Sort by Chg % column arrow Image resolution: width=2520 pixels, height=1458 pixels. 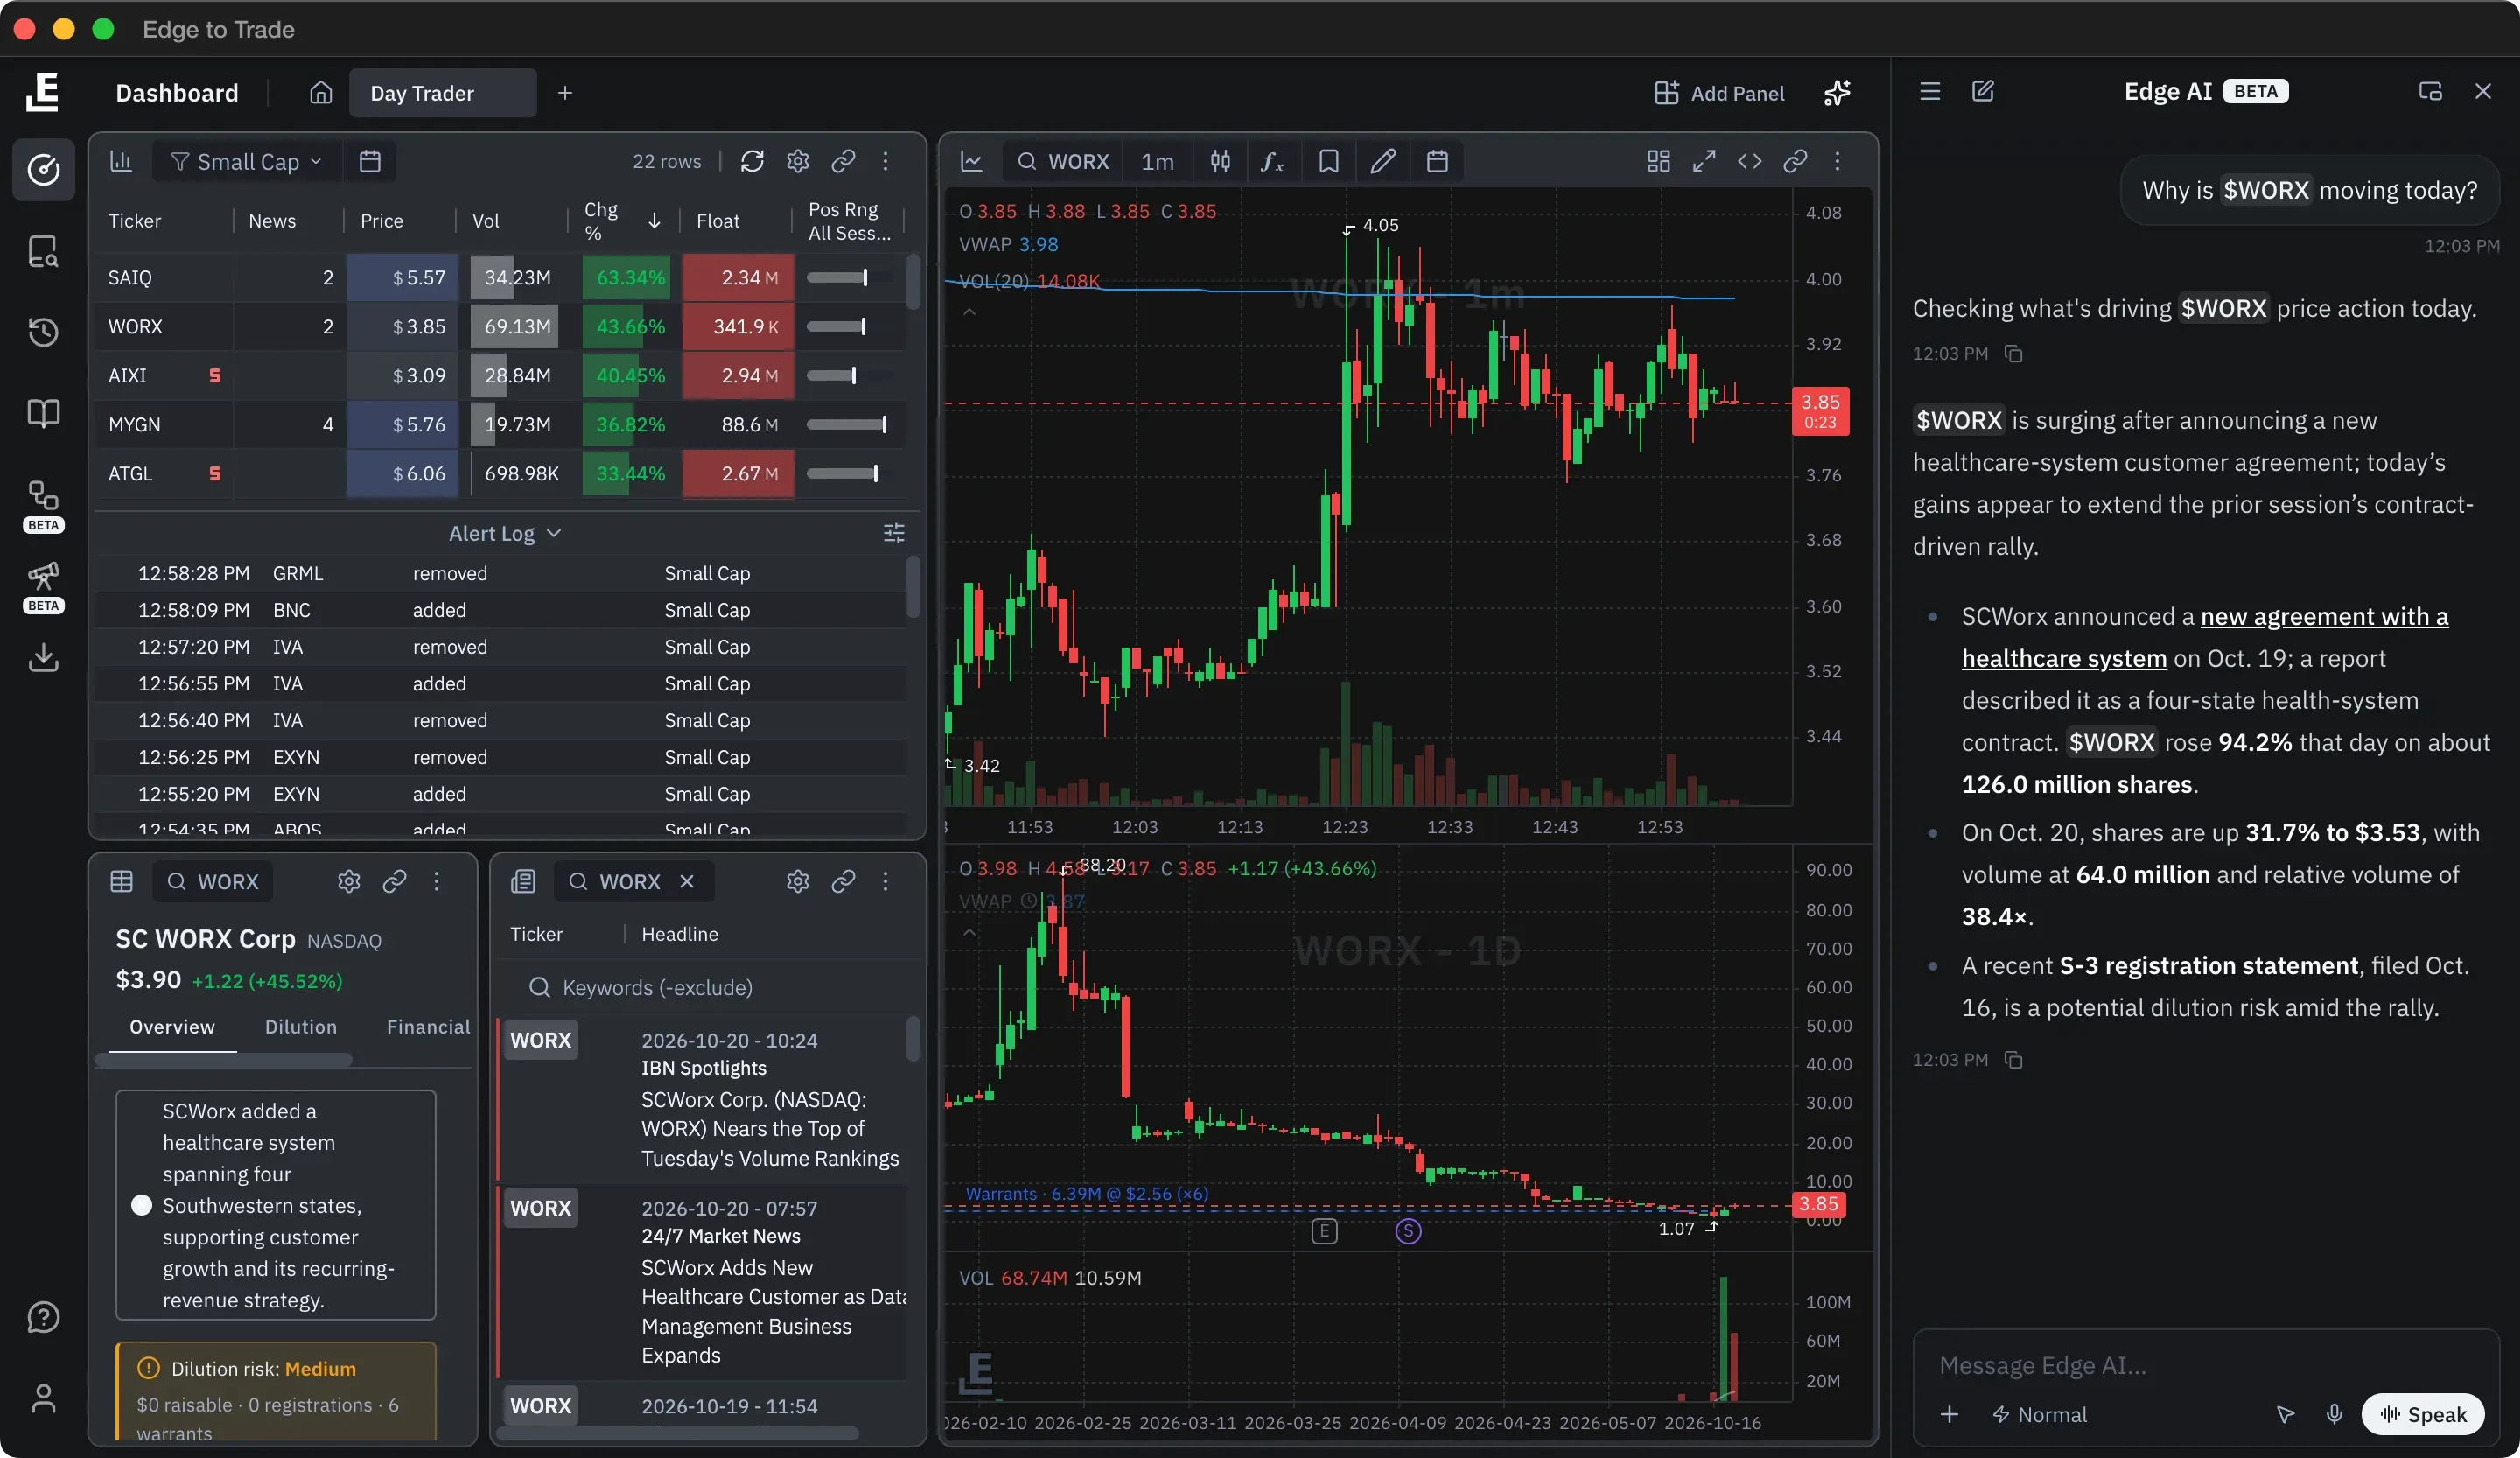(654, 221)
